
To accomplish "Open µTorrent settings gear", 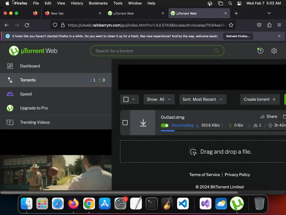I will [x=274, y=51].
